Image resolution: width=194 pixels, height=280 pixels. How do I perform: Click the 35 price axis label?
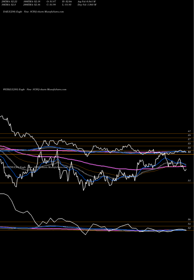tap(189, 143)
